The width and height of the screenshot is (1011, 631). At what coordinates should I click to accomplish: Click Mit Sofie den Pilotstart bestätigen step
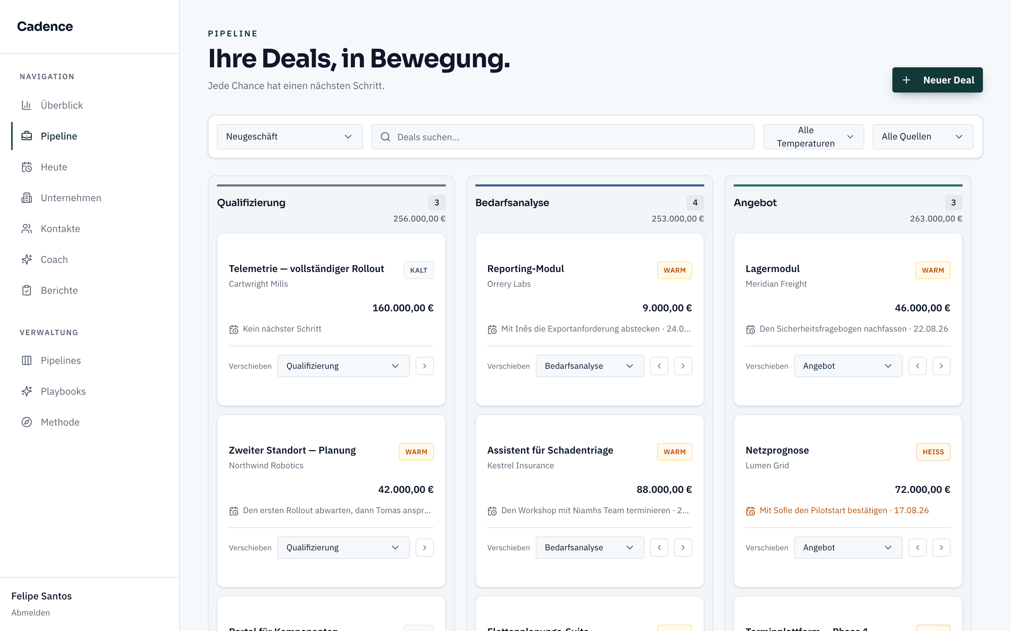click(x=844, y=510)
